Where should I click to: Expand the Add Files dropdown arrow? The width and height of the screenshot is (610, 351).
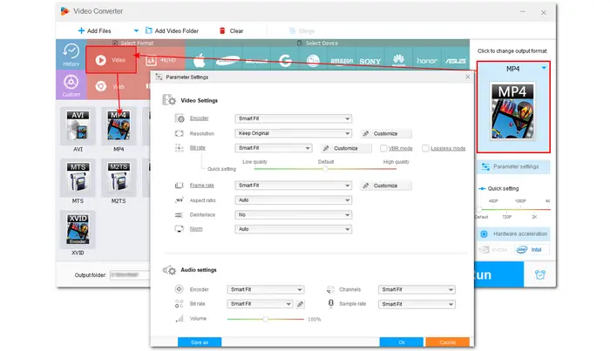(136, 30)
